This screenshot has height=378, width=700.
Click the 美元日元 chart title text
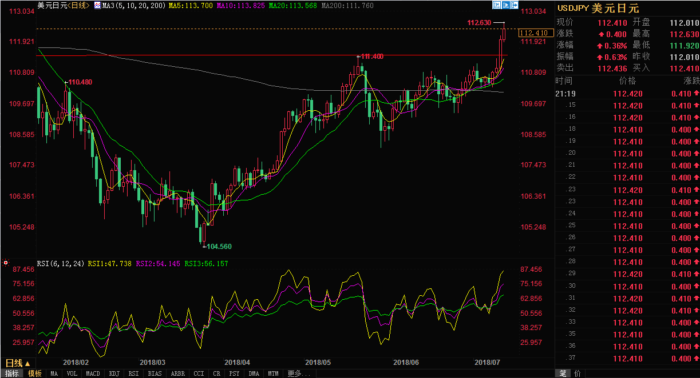click(52, 5)
